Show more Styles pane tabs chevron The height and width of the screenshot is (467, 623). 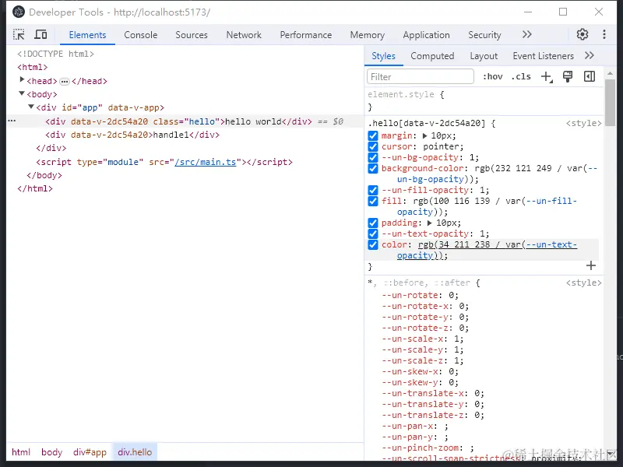590,55
